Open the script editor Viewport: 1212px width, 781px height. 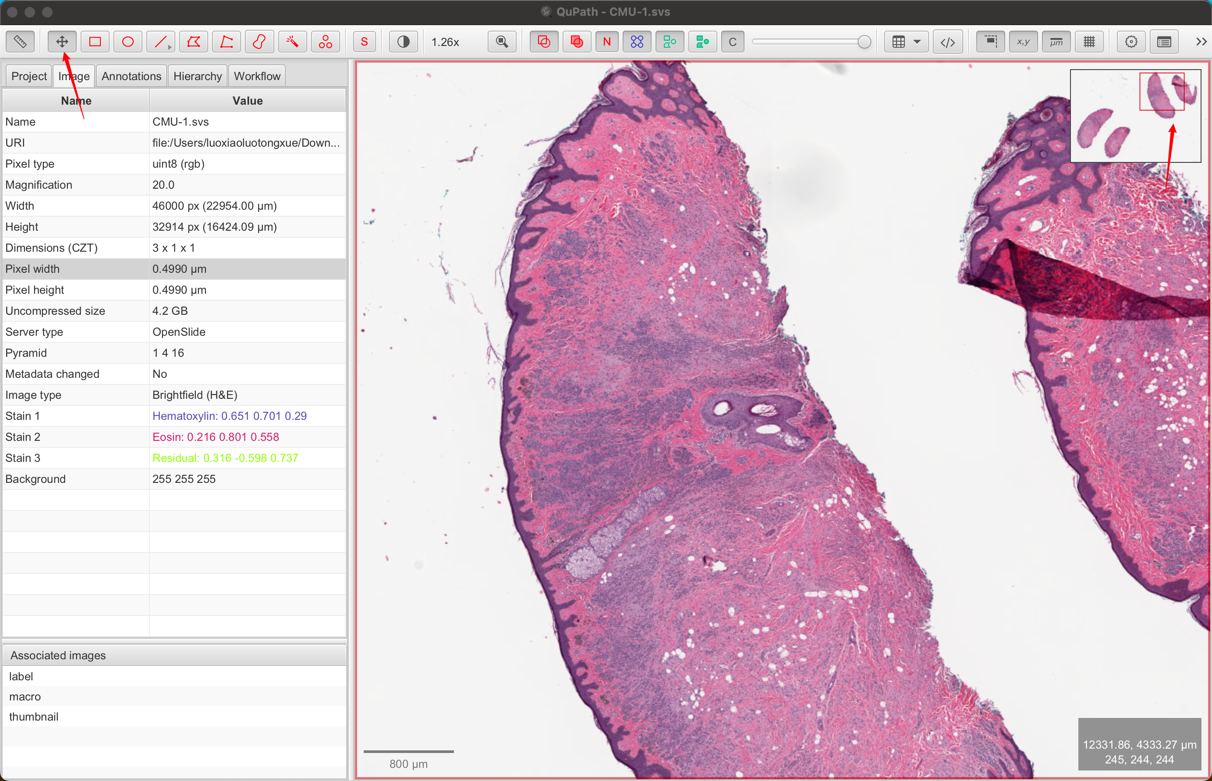pyautogui.click(x=948, y=42)
